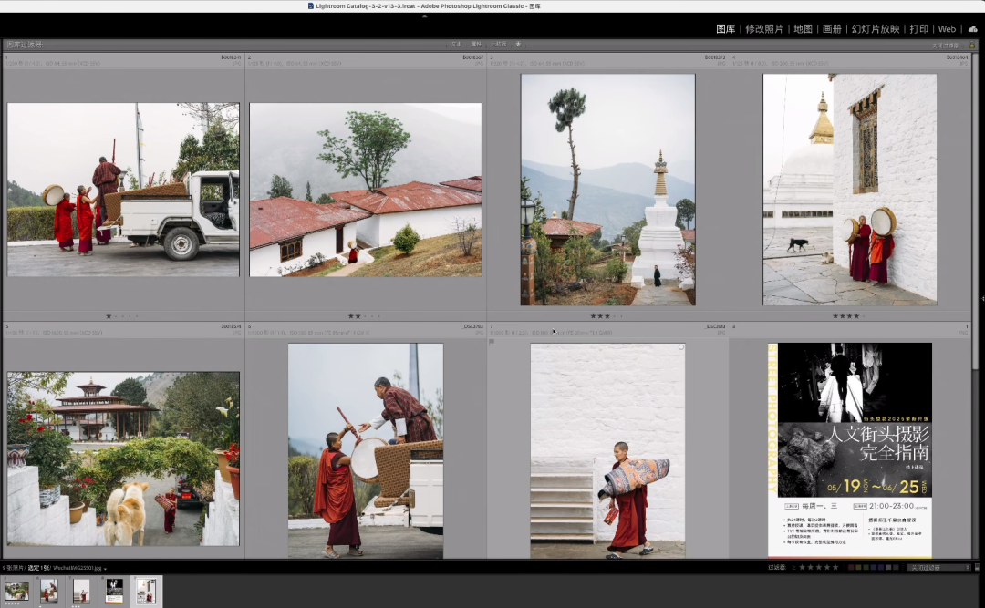Select the 属性 attribute filter
985x608 pixels.
point(476,45)
